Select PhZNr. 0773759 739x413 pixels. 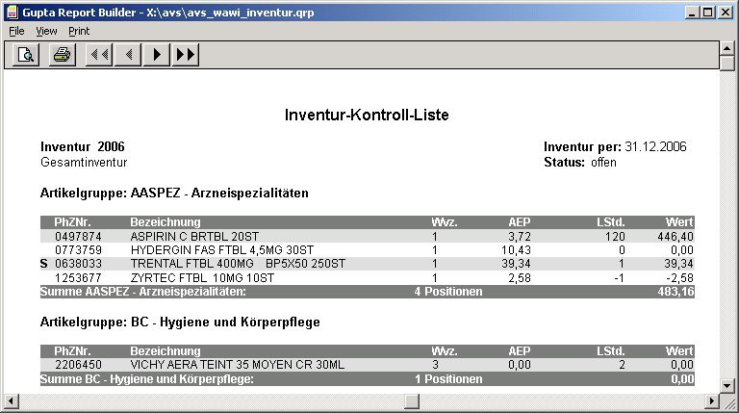pos(78,250)
